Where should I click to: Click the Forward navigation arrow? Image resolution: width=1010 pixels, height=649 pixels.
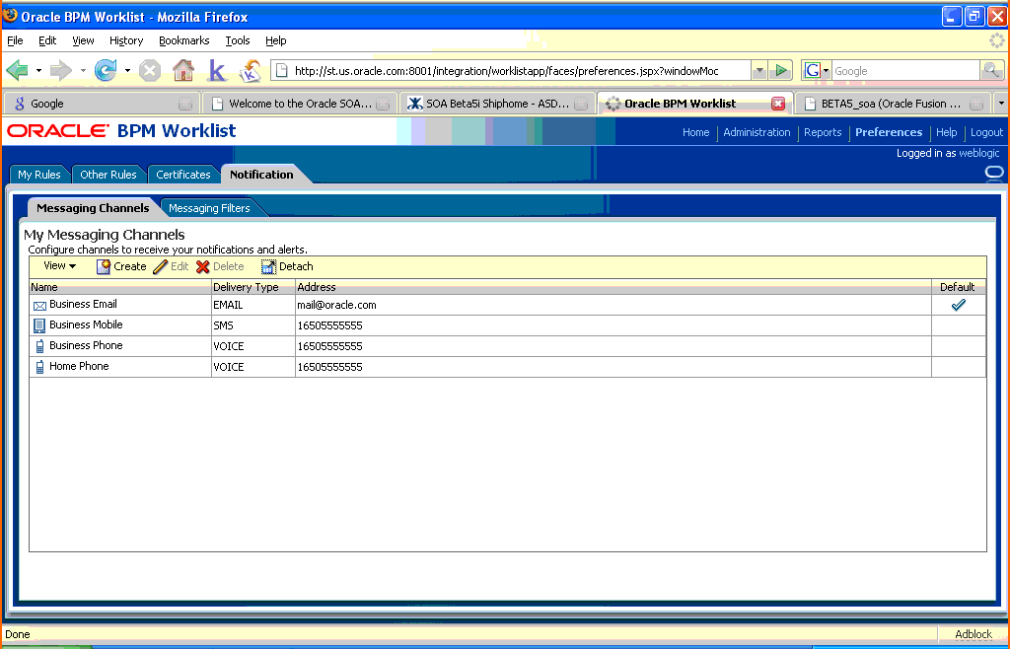(60, 70)
